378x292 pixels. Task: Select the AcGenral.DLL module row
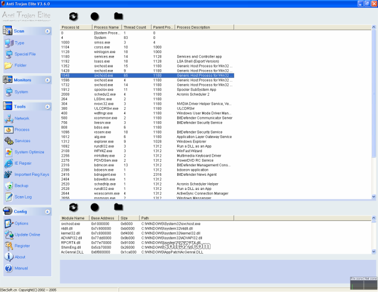coord(147,252)
